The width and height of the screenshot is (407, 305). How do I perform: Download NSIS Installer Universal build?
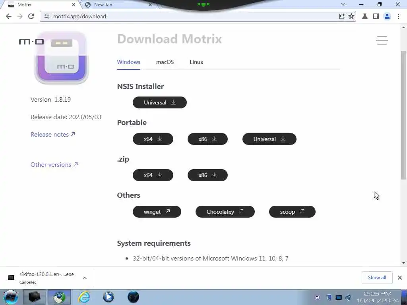[160, 102]
